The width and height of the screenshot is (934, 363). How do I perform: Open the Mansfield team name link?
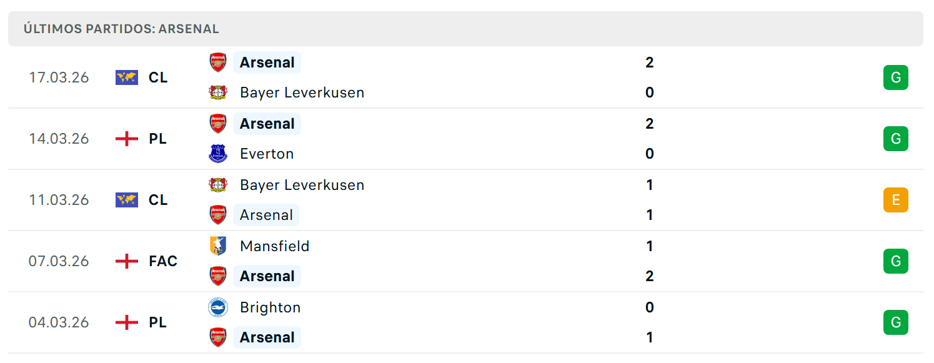coord(275,246)
